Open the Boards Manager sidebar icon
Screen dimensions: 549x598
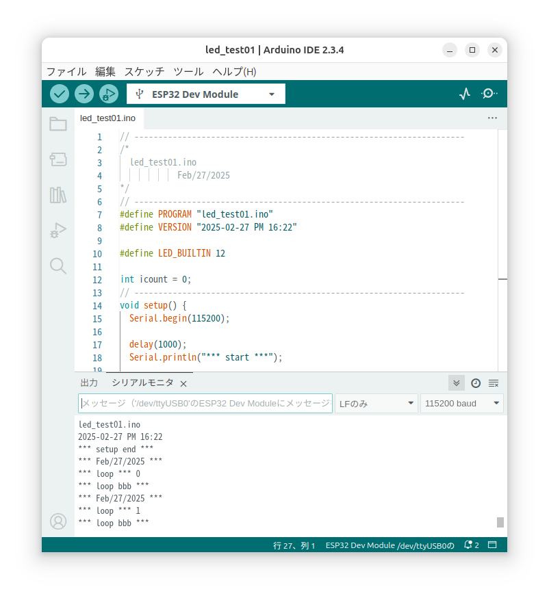58,159
